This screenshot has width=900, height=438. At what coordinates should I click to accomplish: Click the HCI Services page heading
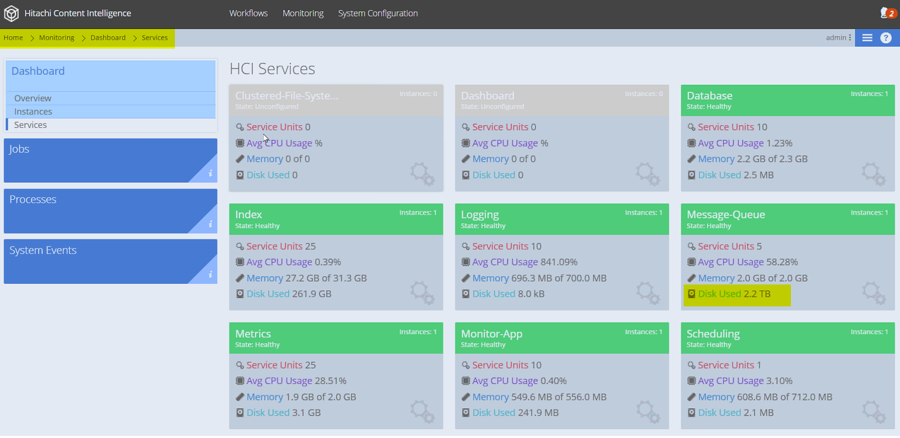272,69
